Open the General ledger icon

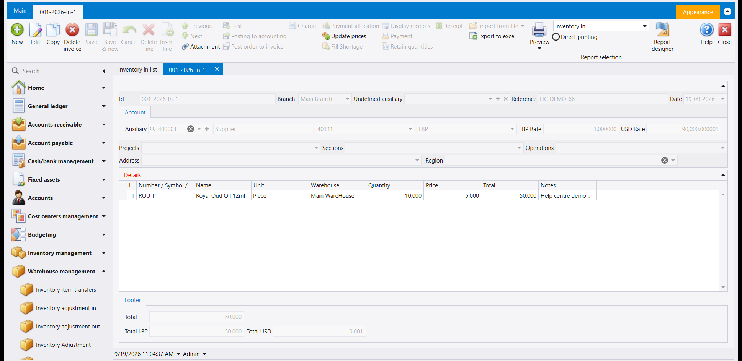coord(19,106)
